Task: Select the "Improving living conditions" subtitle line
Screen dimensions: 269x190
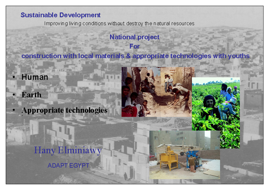Action: [x=119, y=23]
